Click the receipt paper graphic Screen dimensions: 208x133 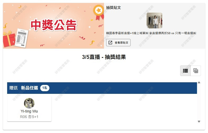[22, 38]
